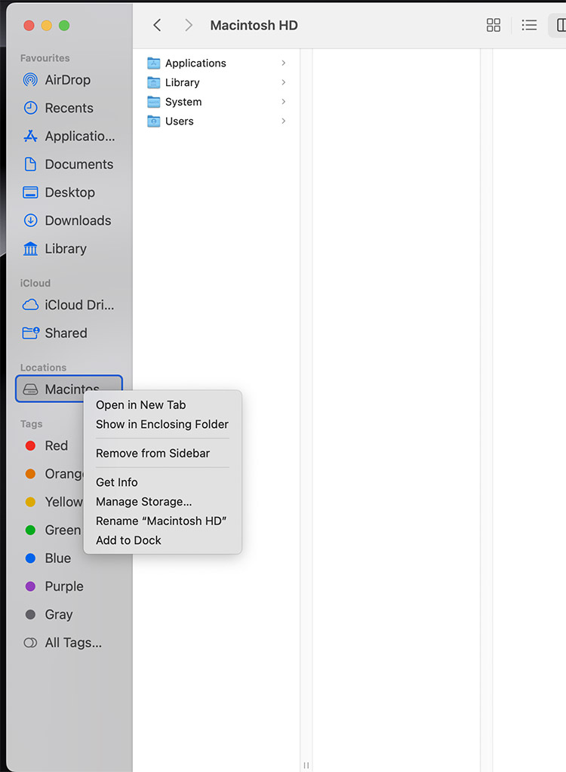Viewport: 566px width, 772px height.
Task: Navigate back using the back chevron
Action: 156,25
